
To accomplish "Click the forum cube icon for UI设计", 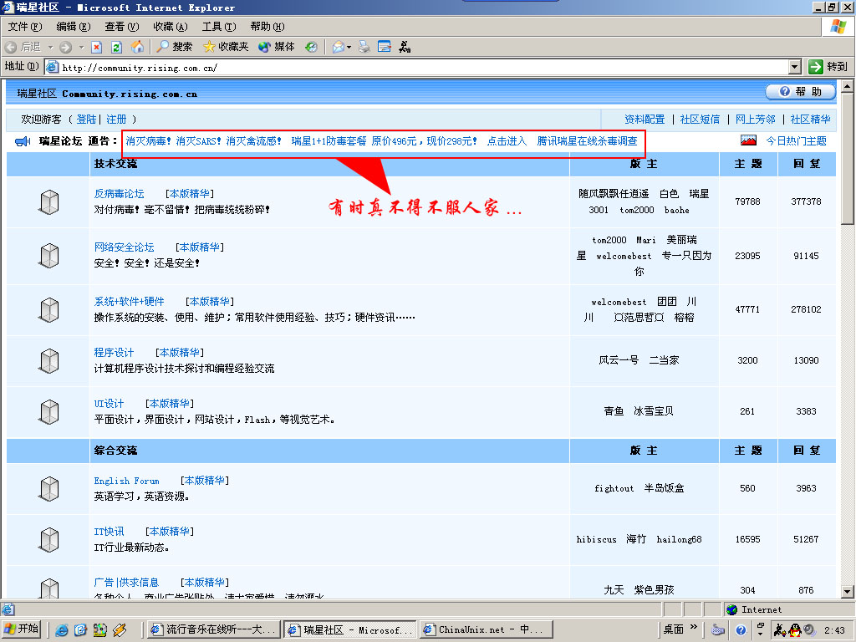I will click(49, 411).
